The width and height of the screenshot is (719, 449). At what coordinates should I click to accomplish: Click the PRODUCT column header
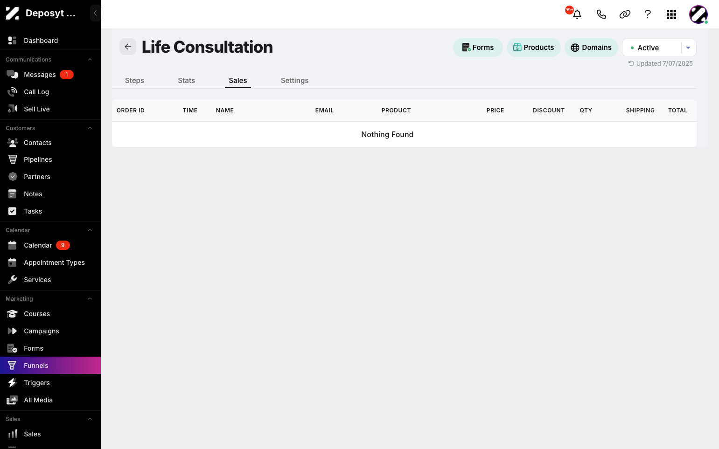coord(396,111)
